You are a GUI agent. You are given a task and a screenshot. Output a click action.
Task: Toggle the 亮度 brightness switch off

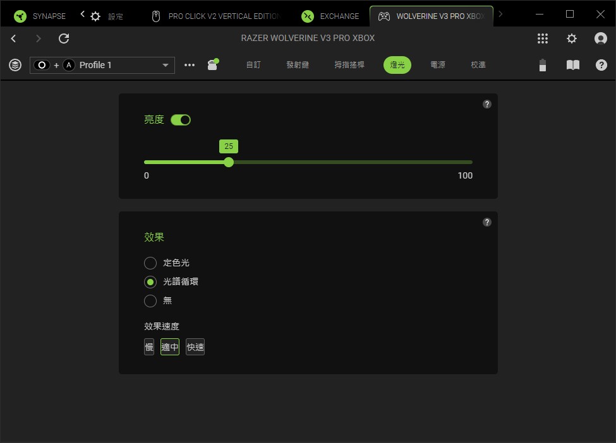[x=181, y=120]
